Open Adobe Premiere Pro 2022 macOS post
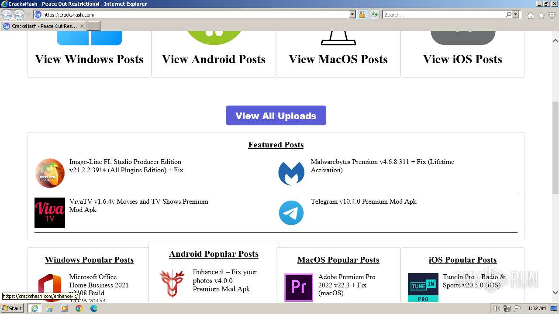Viewport: 559px width, 314px height. (347, 285)
